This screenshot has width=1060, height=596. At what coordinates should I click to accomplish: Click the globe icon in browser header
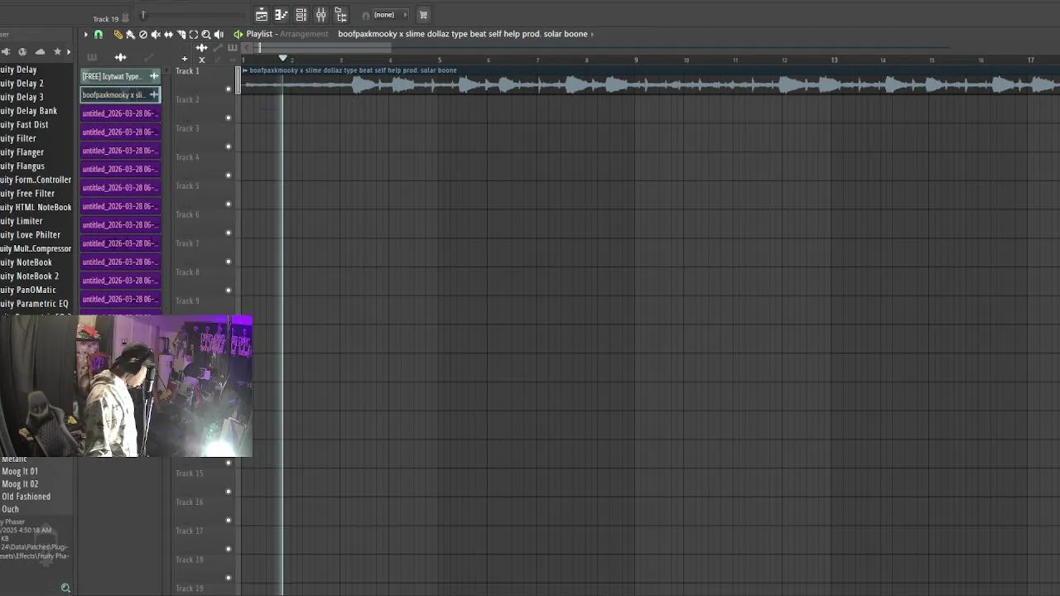(22, 52)
